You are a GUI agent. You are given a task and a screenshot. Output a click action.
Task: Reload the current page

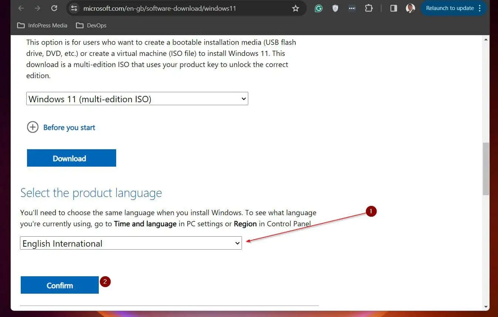coord(54,8)
